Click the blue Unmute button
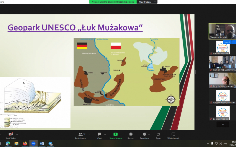The image size is (236, 147). pyautogui.click(x=227, y=42)
